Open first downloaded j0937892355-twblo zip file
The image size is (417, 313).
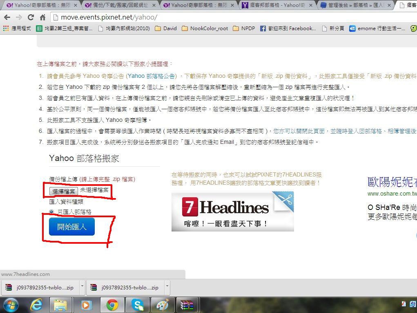pyautogui.click(x=40, y=287)
